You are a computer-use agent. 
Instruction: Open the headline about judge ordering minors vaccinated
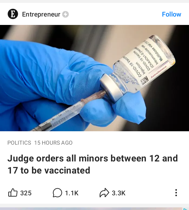pos(93,164)
